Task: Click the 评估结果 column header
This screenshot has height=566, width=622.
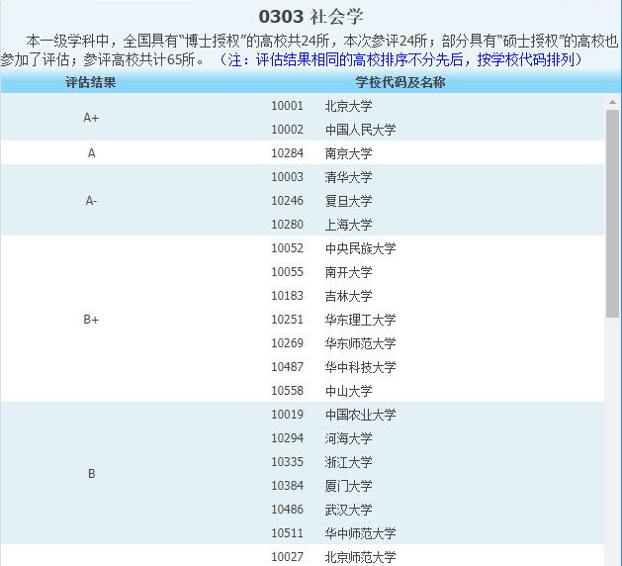Action: click(91, 82)
